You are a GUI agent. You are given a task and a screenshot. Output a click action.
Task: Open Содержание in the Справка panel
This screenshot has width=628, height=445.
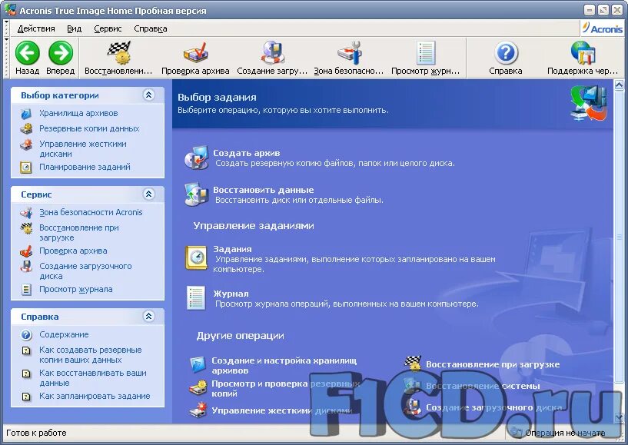[x=63, y=334]
